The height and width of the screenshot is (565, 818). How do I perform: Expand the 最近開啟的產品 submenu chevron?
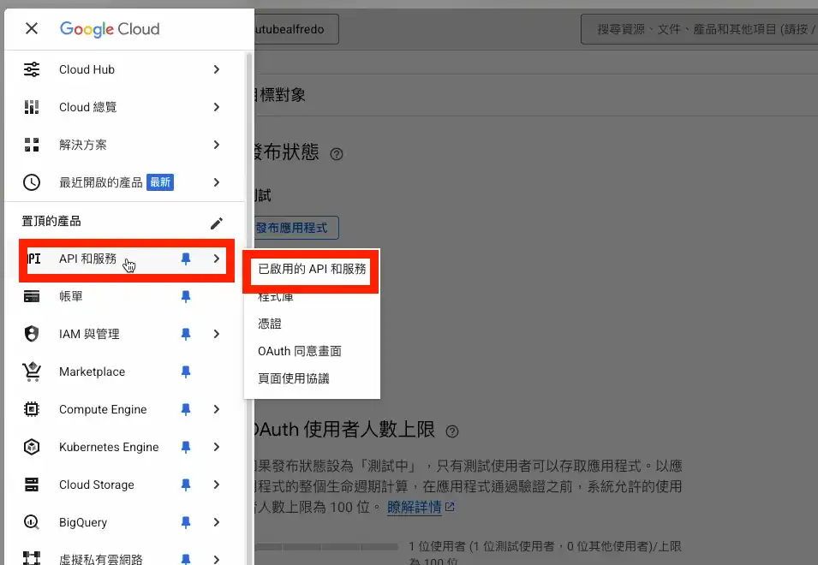[x=217, y=182]
